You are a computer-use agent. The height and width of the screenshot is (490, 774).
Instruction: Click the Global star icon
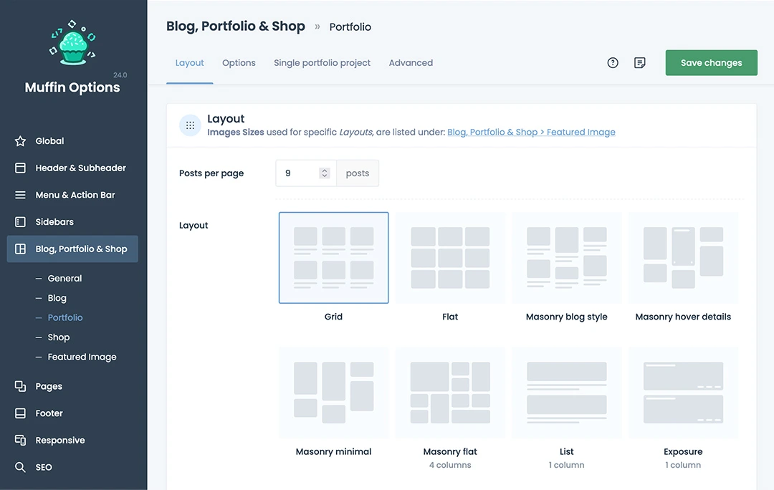tap(21, 141)
